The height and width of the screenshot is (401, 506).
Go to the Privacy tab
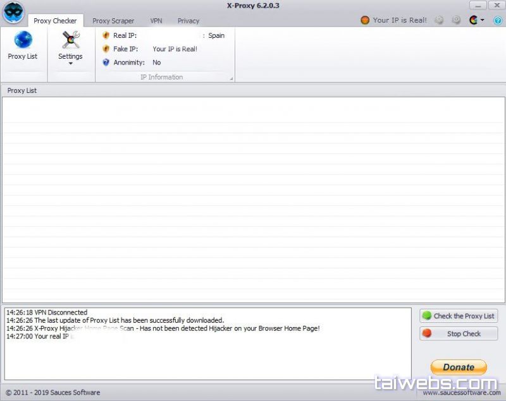click(x=188, y=21)
